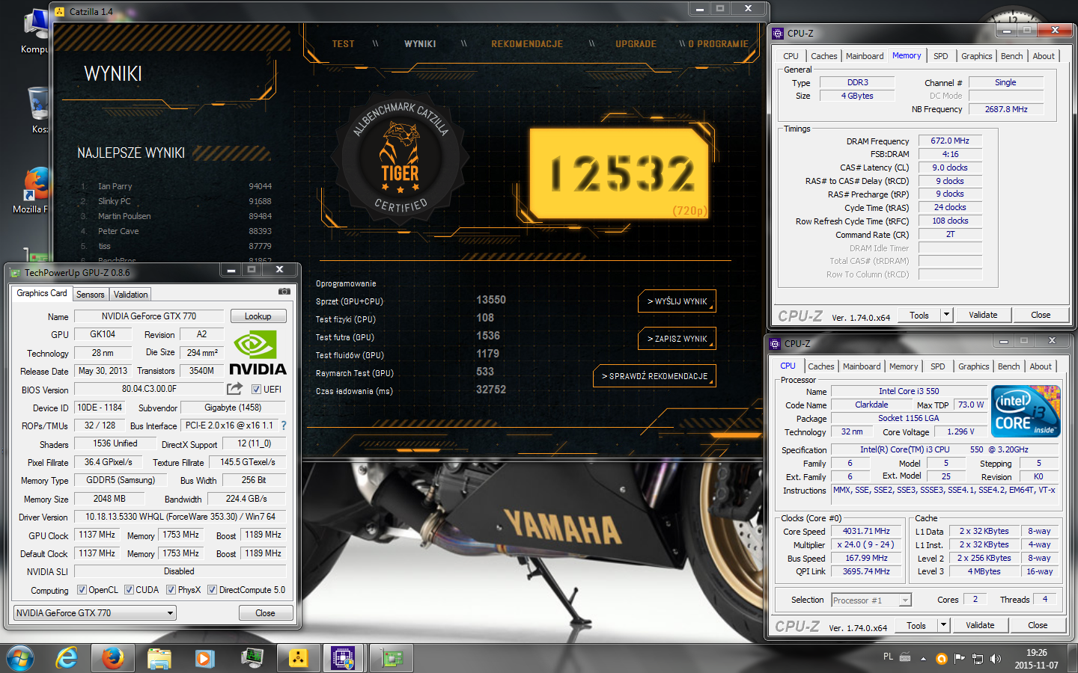The width and height of the screenshot is (1078, 673).
Task: Click the Action Center flag tray icon
Action: tap(960, 659)
